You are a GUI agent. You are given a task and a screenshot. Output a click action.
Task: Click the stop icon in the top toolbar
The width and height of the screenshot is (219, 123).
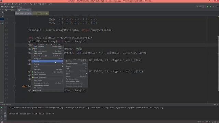point(214,7)
